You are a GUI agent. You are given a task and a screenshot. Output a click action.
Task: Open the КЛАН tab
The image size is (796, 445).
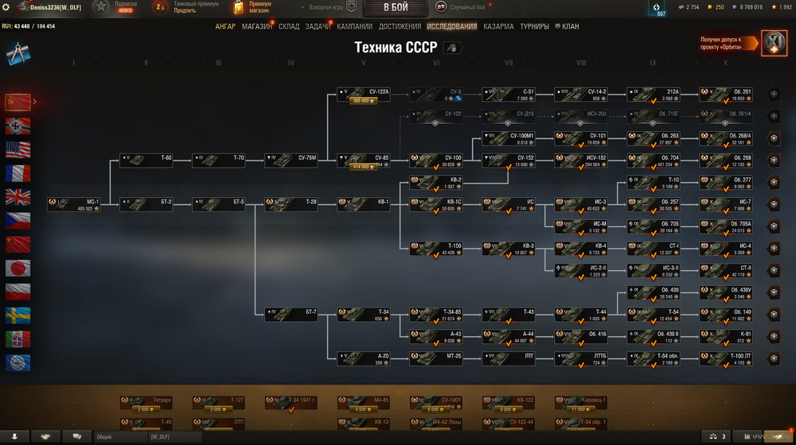(x=567, y=26)
